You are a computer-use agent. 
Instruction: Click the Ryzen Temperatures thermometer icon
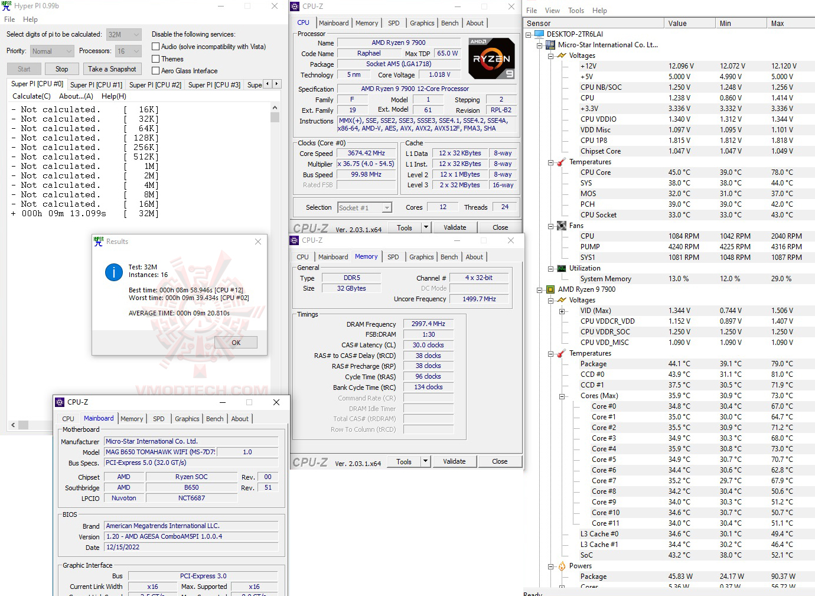[x=562, y=353]
